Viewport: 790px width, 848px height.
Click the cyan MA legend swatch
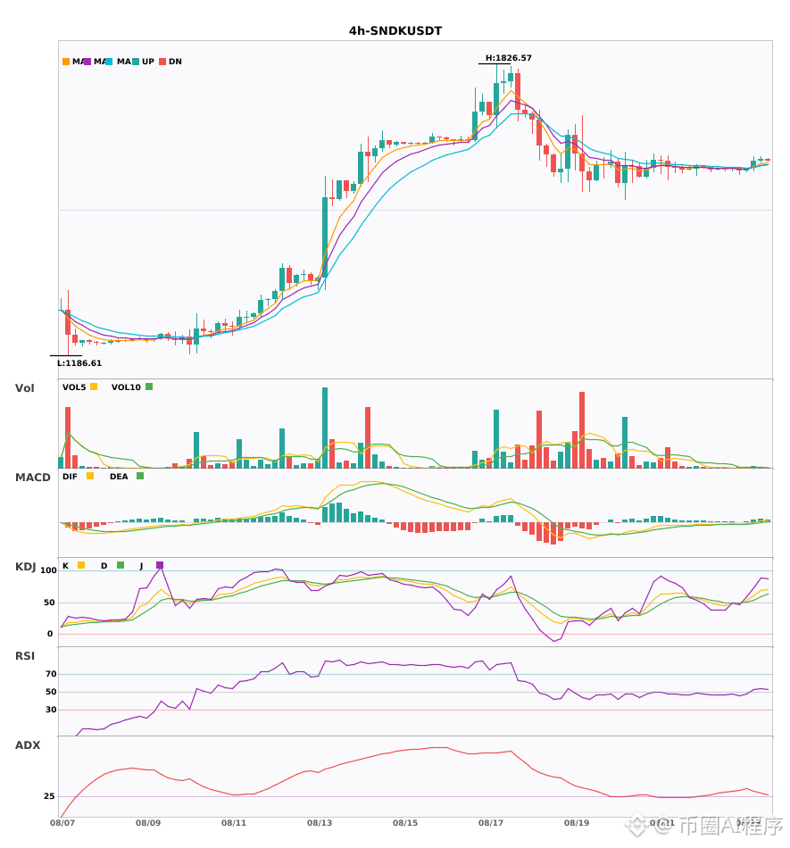(109, 62)
